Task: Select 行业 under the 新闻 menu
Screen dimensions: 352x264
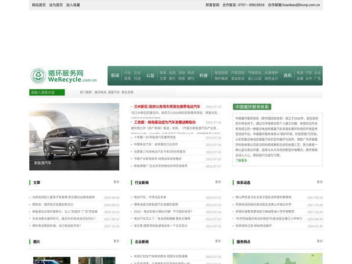Action: [128, 72]
